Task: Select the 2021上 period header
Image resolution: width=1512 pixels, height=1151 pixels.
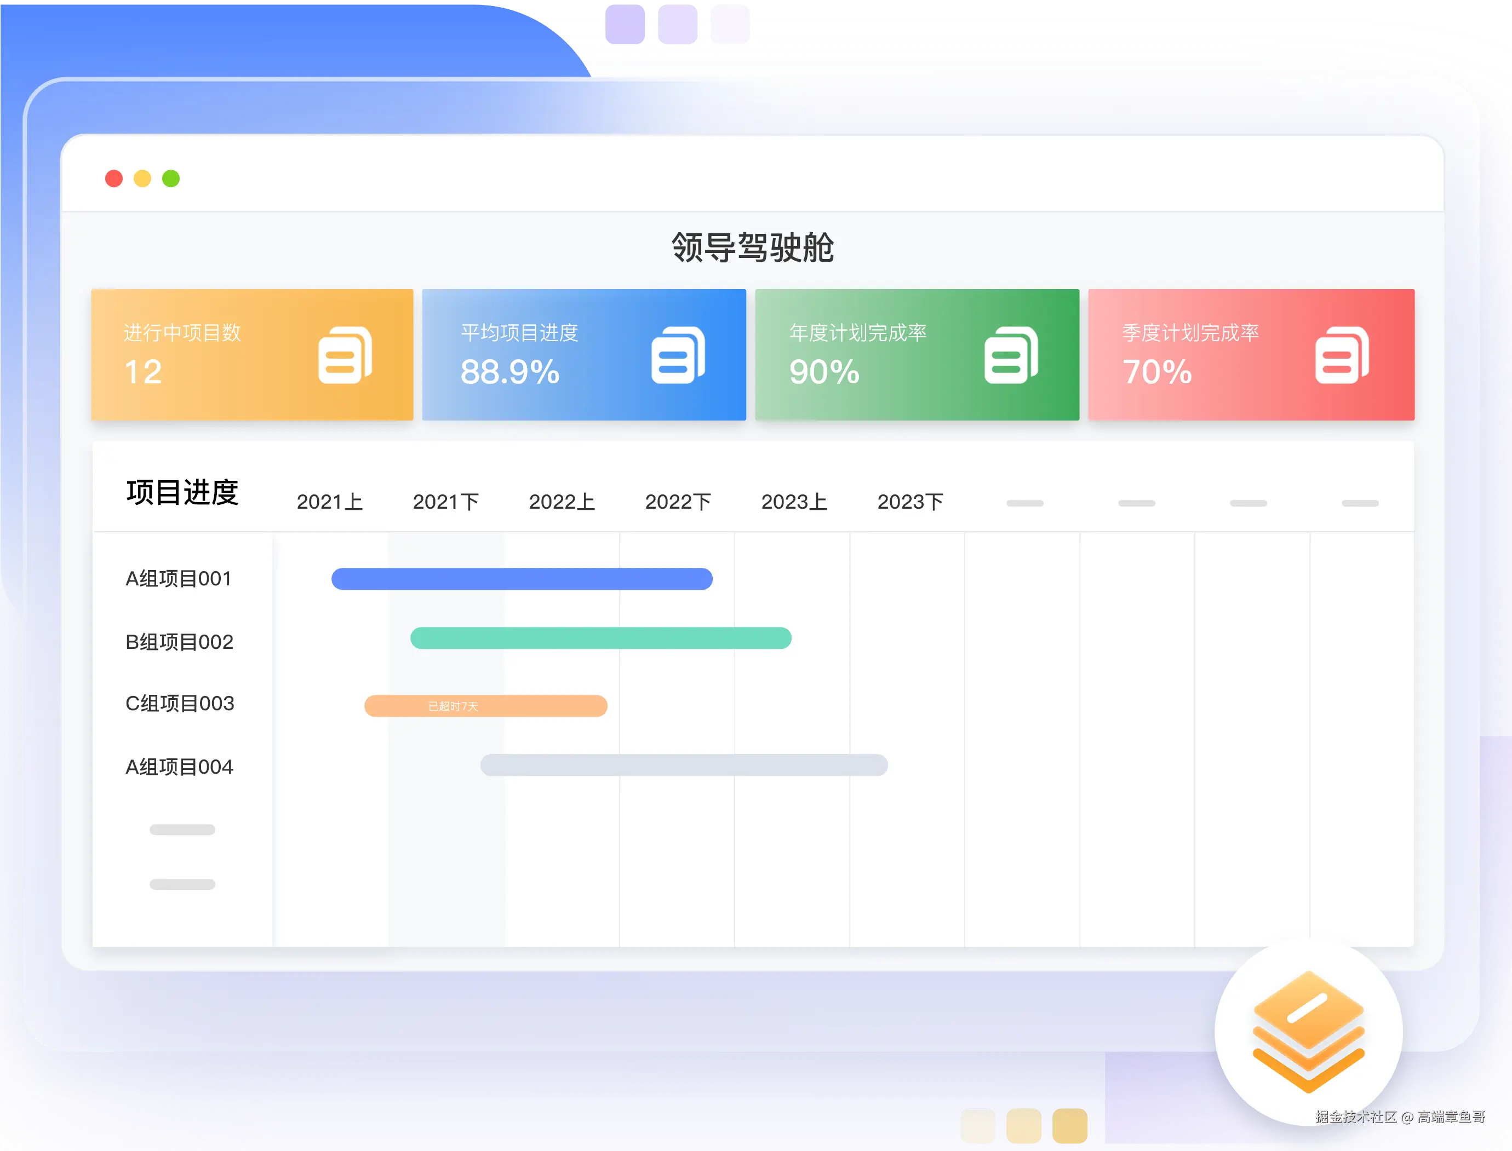Action: click(x=329, y=502)
